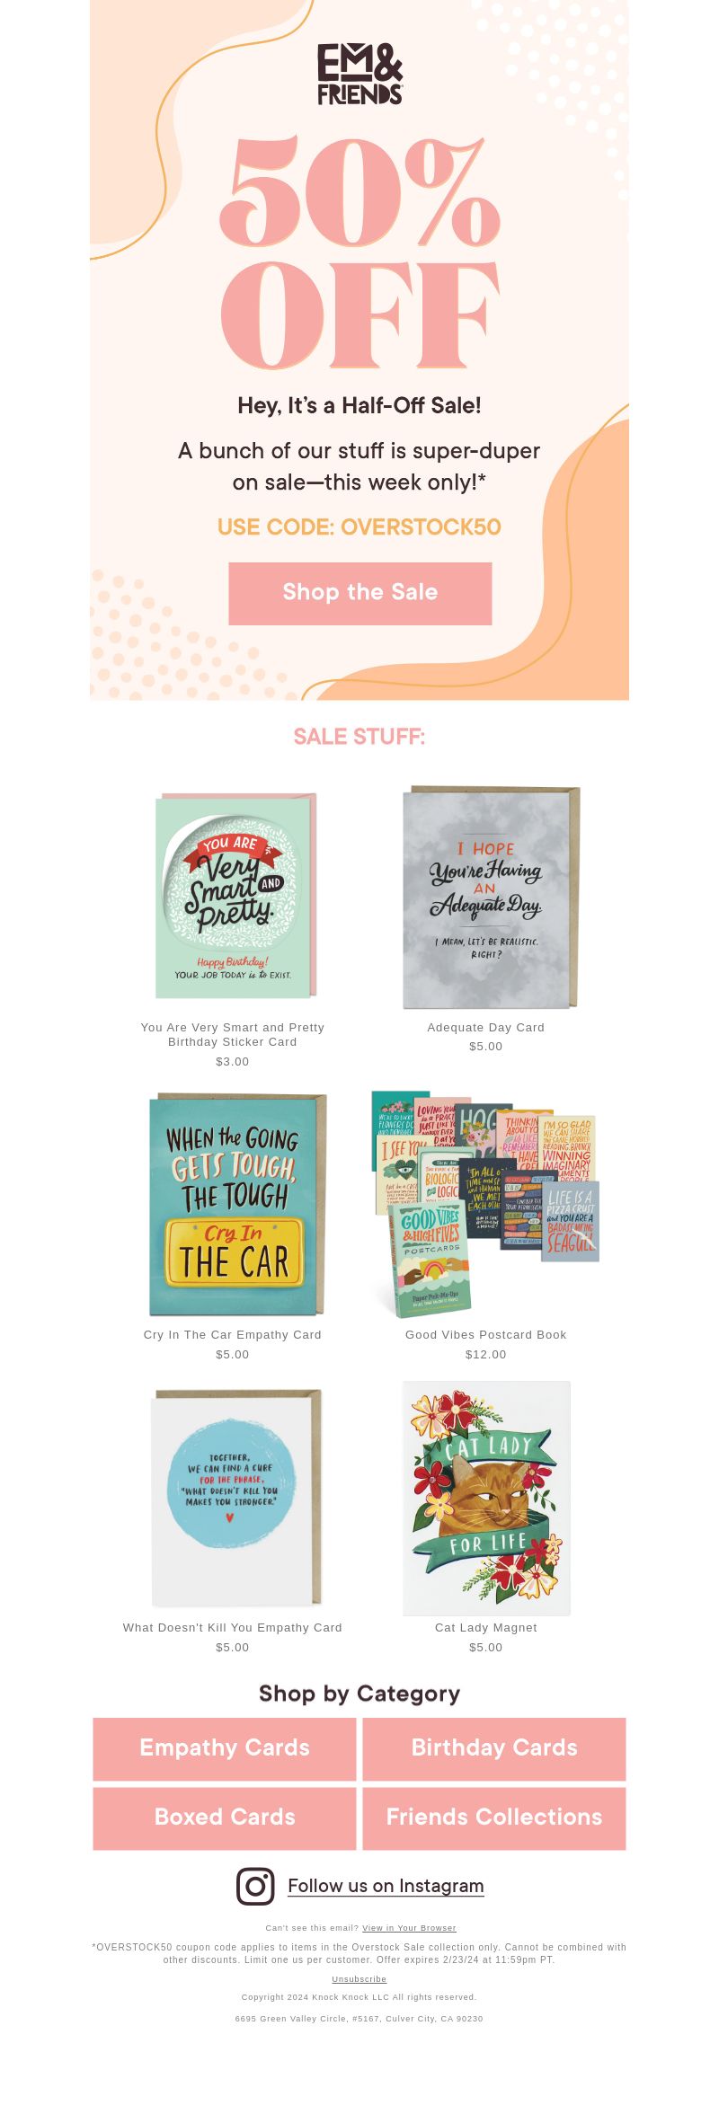The width and height of the screenshot is (719, 2123).
Task: Open the Adequate Day Card image
Action: (491, 898)
